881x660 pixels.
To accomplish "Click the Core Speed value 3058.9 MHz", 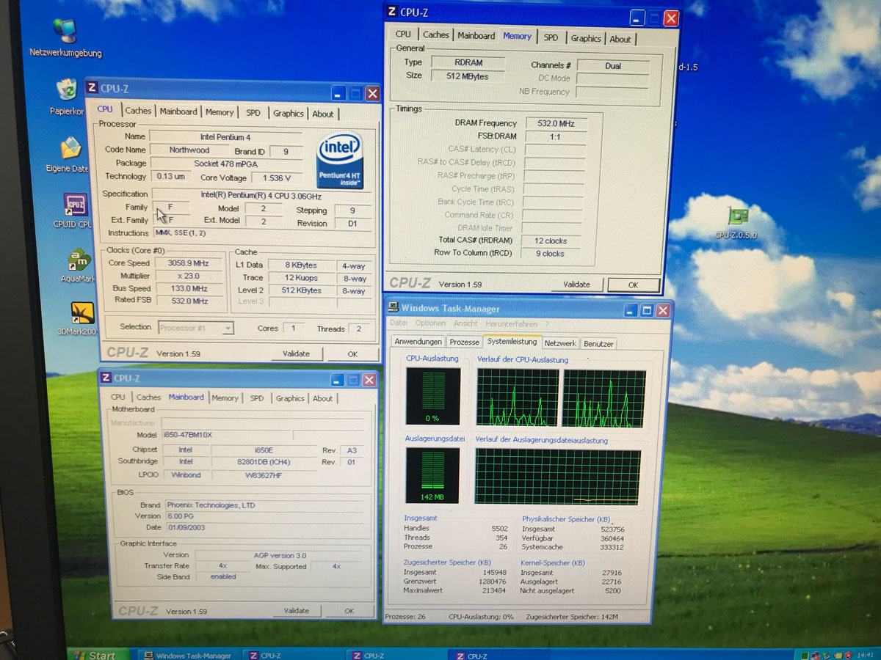I will (189, 263).
